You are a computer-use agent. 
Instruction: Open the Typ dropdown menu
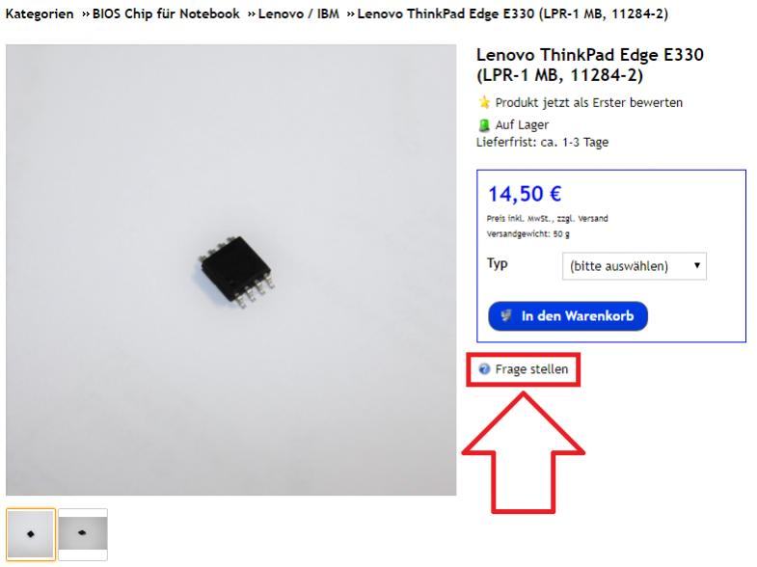[635, 266]
